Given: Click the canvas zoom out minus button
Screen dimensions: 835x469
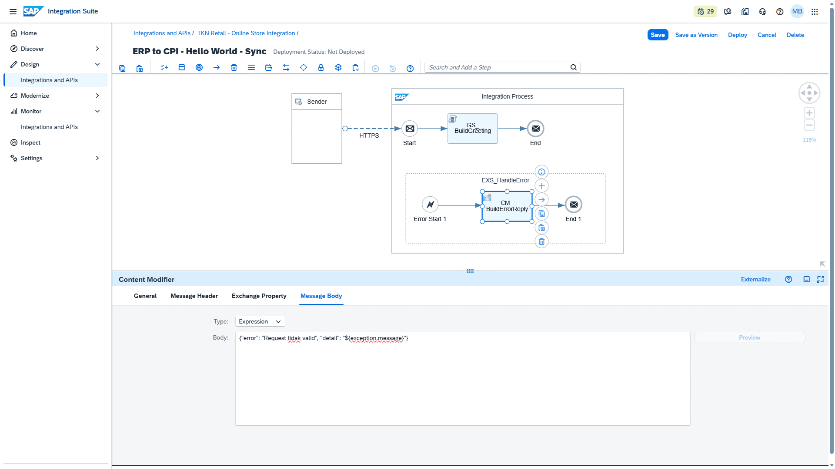Looking at the screenshot, I should click(x=809, y=125).
